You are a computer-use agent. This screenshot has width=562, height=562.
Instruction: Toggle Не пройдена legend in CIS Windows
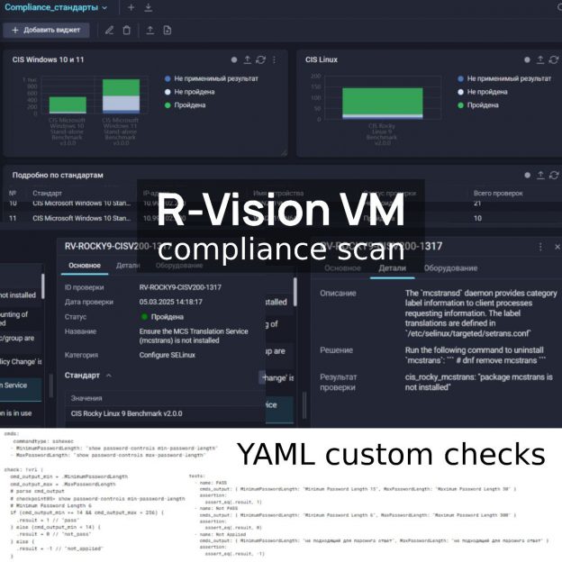190,92
